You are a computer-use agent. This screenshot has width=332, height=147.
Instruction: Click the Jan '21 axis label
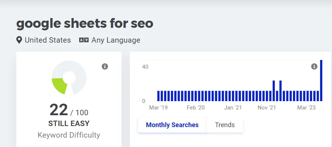(x=233, y=108)
